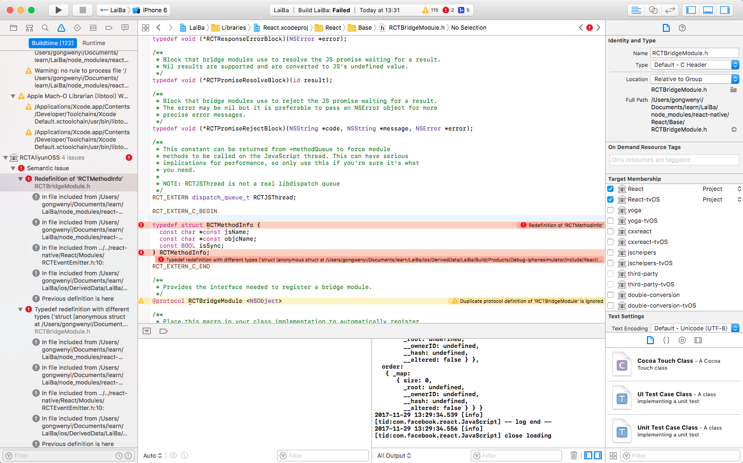The width and height of the screenshot is (743, 463).
Task: Choose iPhone 6 run destination
Action: click(x=150, y=10)
